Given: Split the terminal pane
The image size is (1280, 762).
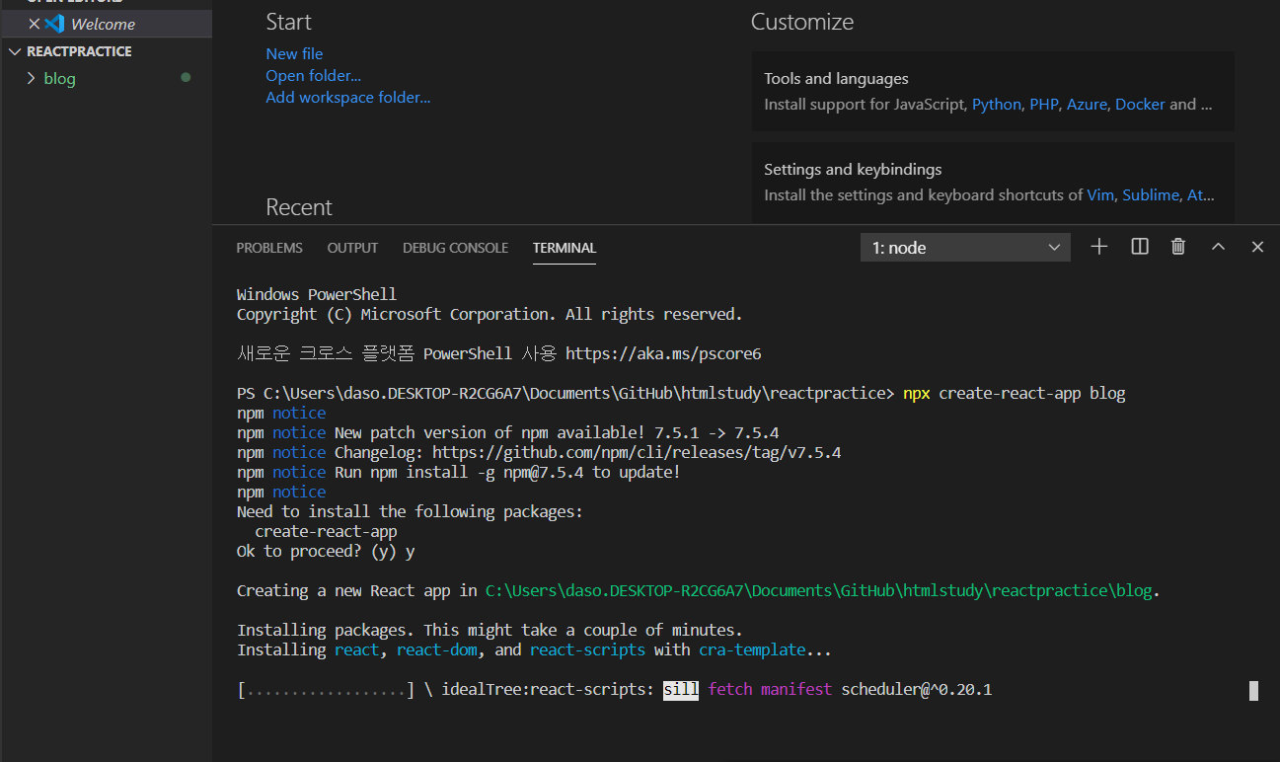Looking at the screenshot, I should [x=1140, y=247].
